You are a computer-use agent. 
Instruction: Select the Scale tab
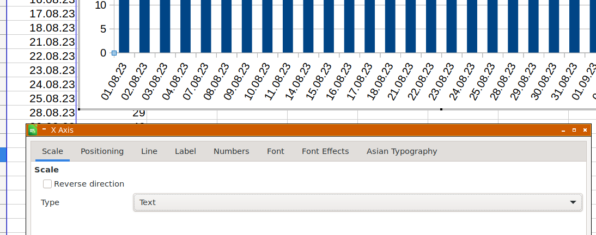click(52, 151)
